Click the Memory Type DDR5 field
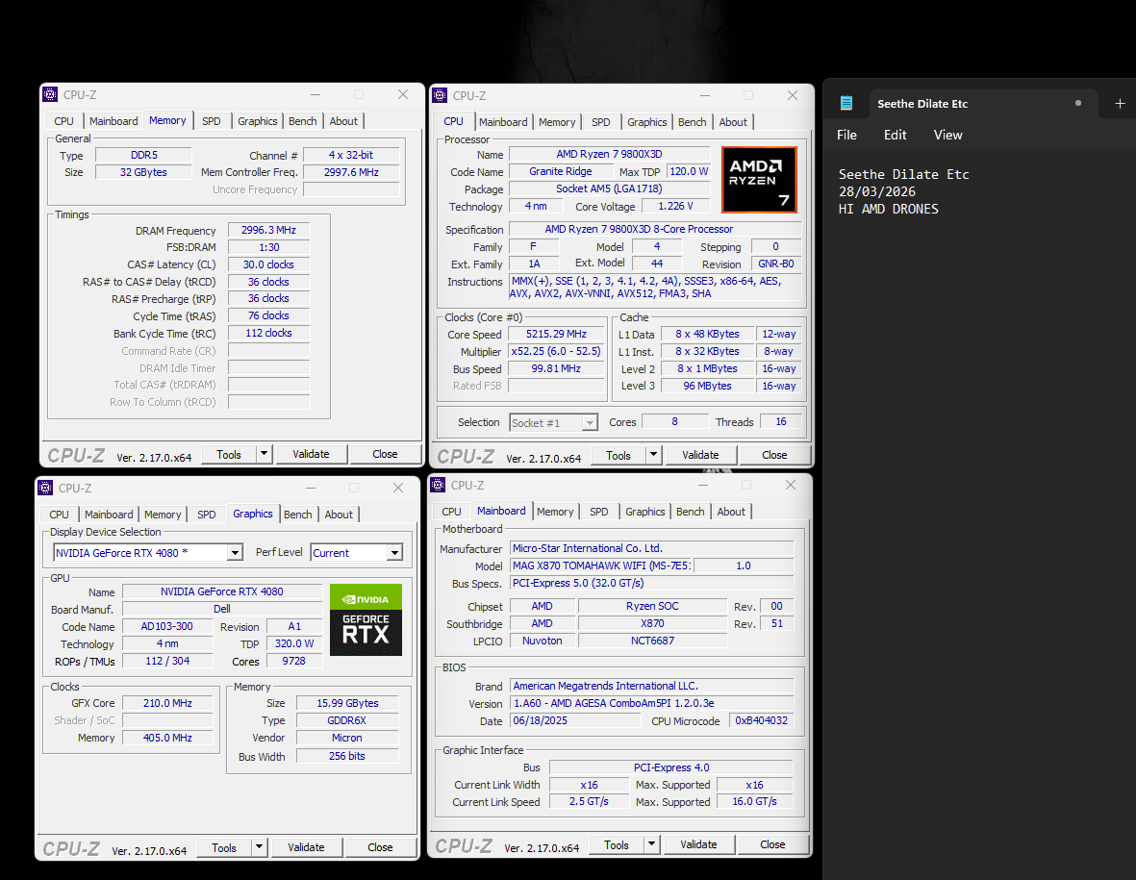The height and width of the screenshot is (880, 1136). pyautogui.click(x=144, y=155)
